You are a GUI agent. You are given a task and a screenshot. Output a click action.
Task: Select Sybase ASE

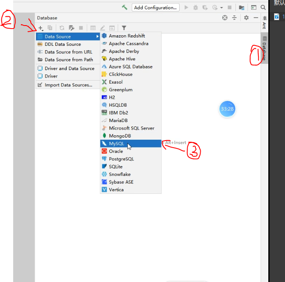(131, 182)
